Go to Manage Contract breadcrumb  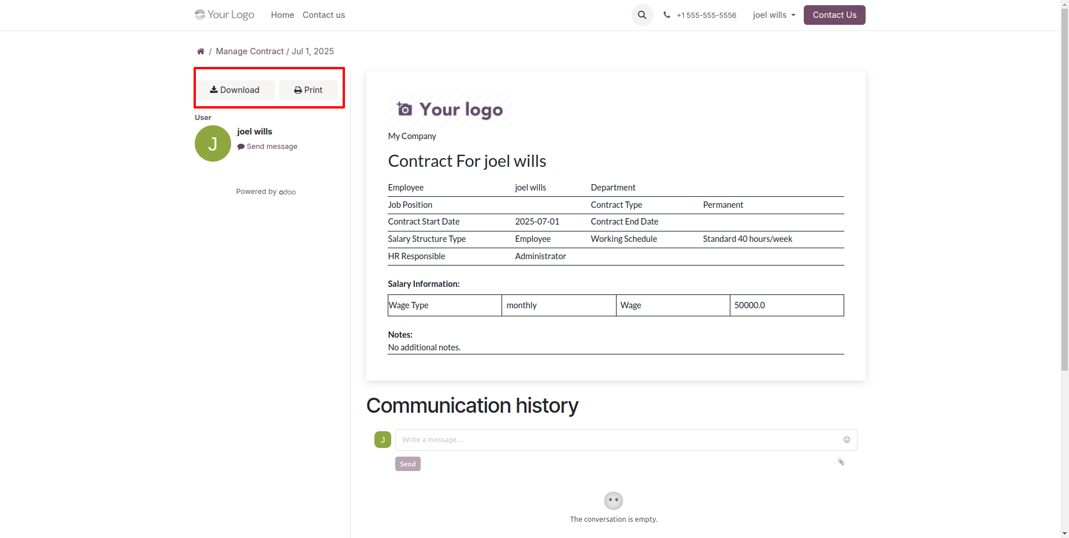click(x=250, y=51)
